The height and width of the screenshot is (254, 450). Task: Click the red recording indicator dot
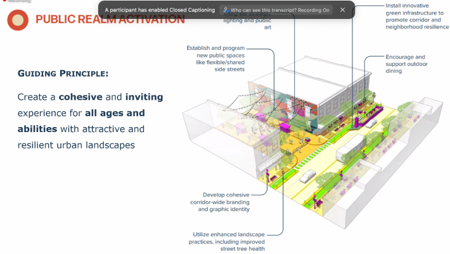[4, 1]
